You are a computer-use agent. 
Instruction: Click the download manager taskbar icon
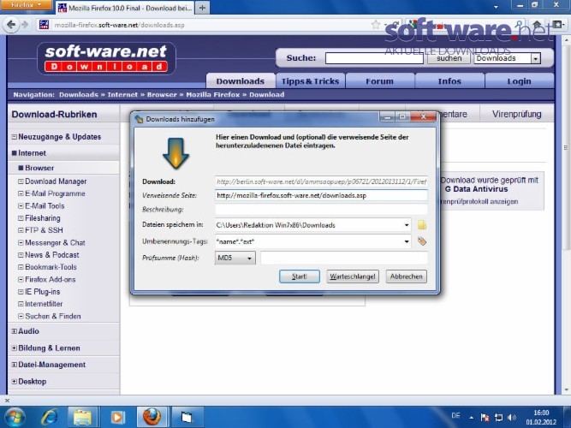(187, 417)
